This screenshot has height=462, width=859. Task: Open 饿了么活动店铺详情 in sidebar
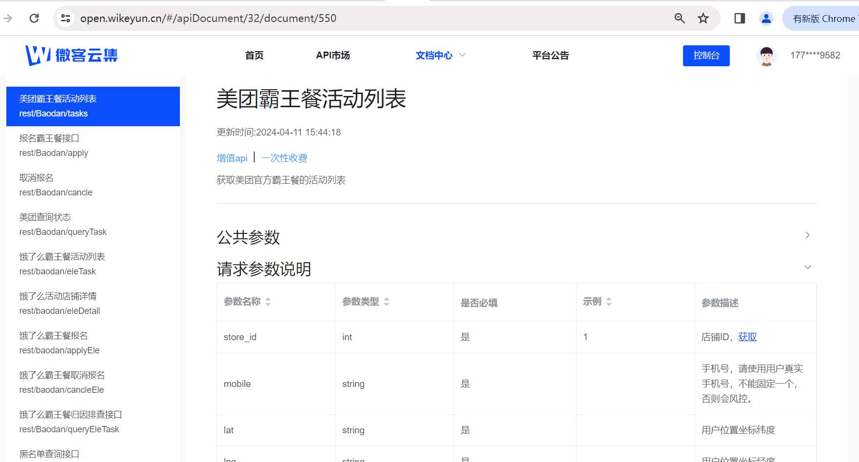(x=93, y=304)
